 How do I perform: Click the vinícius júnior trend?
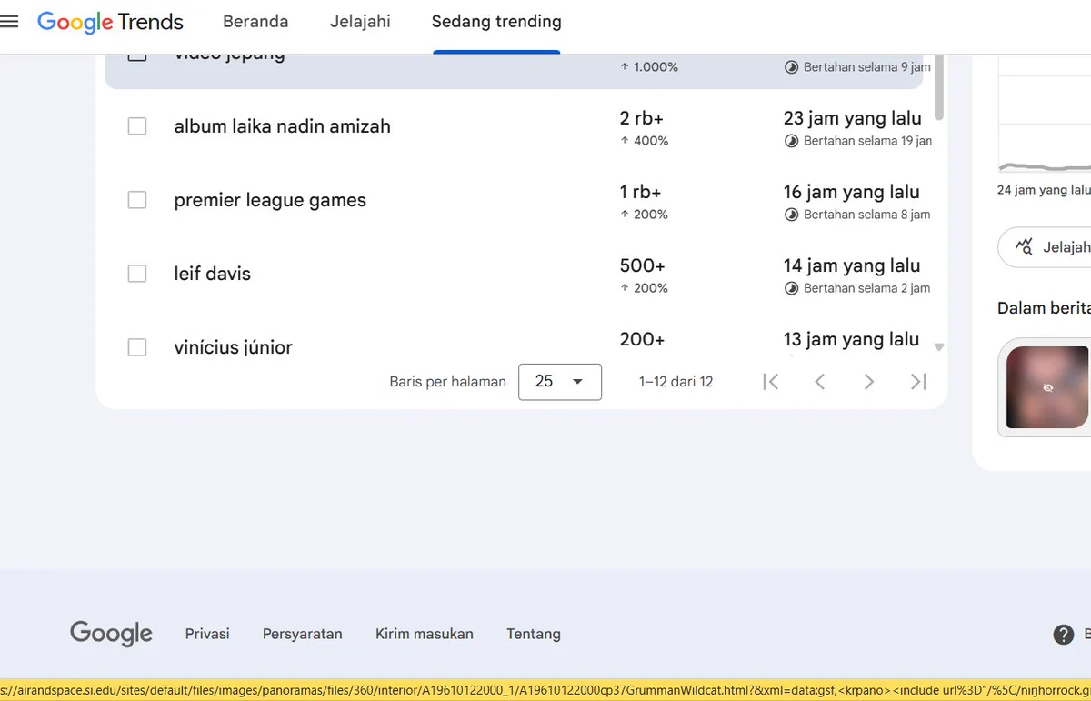234,347
